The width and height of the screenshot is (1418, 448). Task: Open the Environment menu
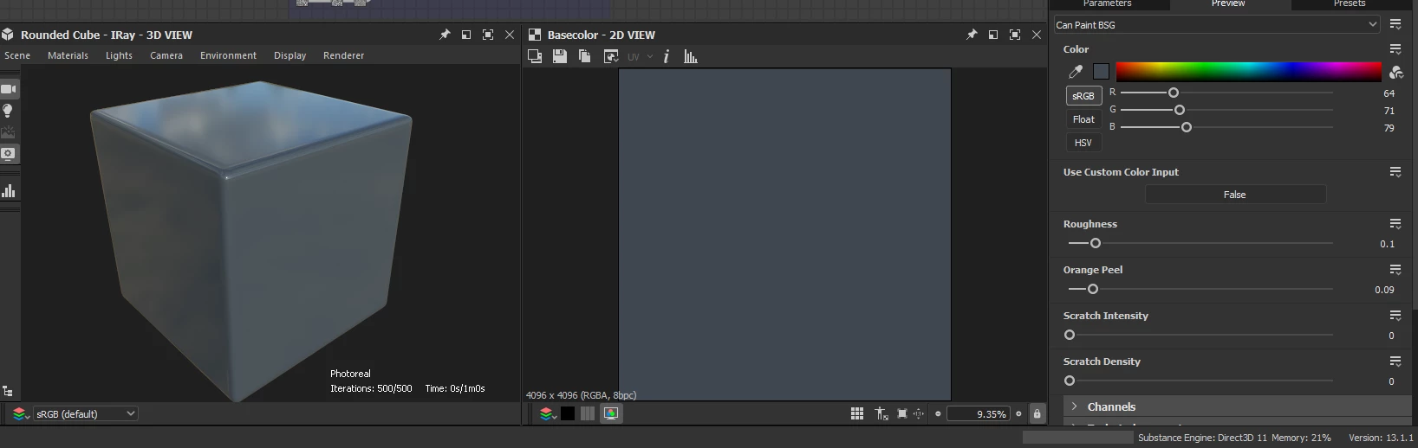228,55
